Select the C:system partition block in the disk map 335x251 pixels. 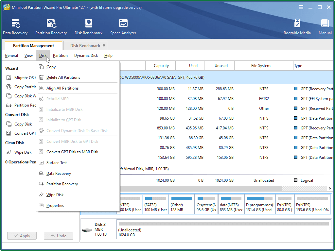pyautogui.click(x=206, y=204)
